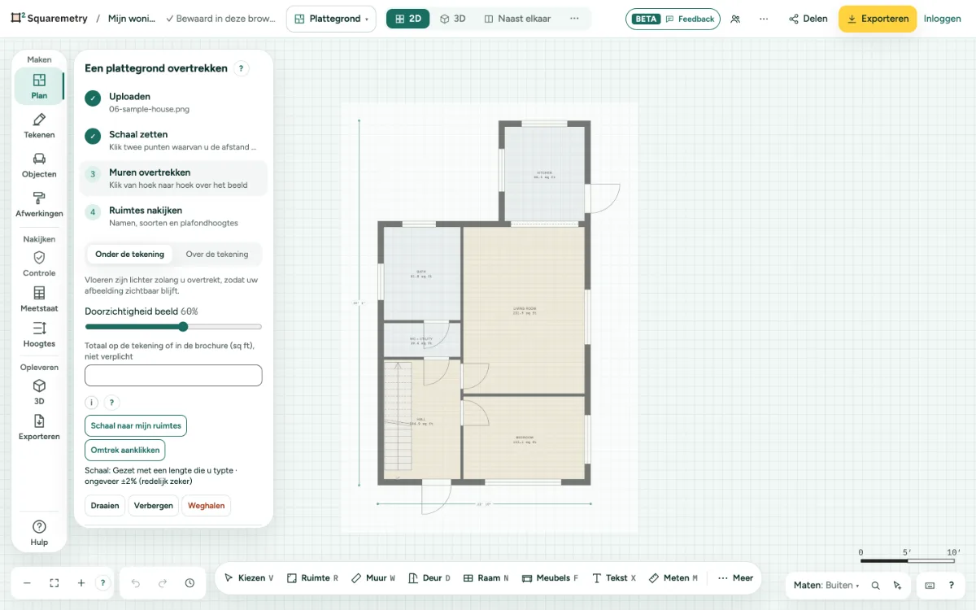Choose 'Onder de tekening' option
Image resolution: width=976 pixels, height=610 pixels.
[129, 255]
